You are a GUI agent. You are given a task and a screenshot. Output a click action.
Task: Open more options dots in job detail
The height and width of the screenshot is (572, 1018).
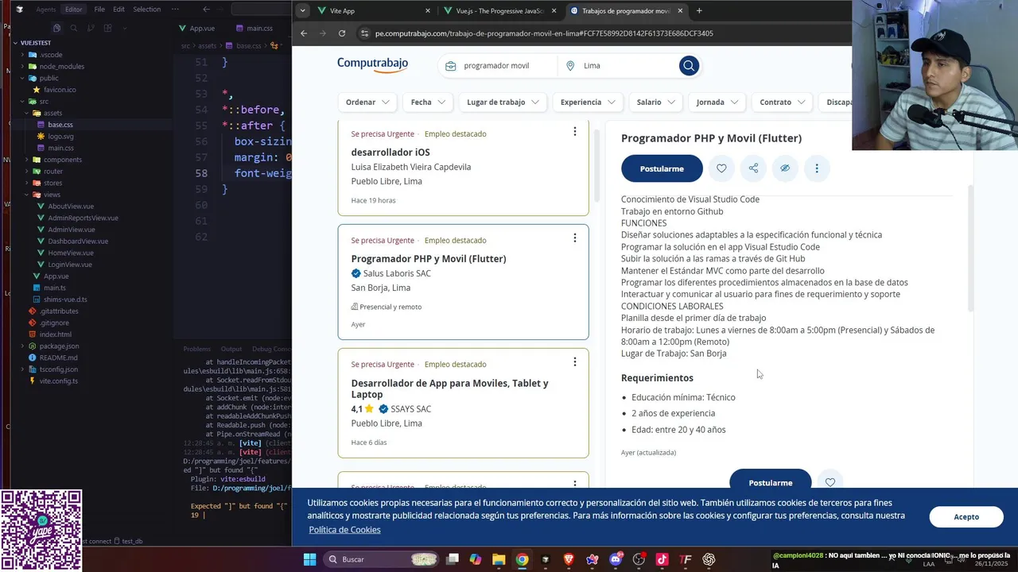[x=817, y=168]
